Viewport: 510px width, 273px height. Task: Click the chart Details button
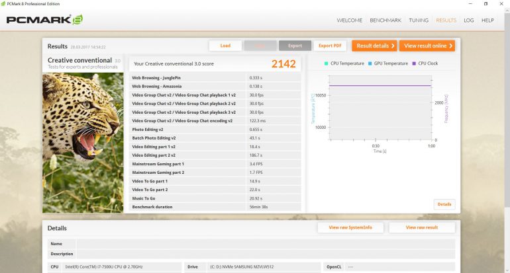[444, 204]
